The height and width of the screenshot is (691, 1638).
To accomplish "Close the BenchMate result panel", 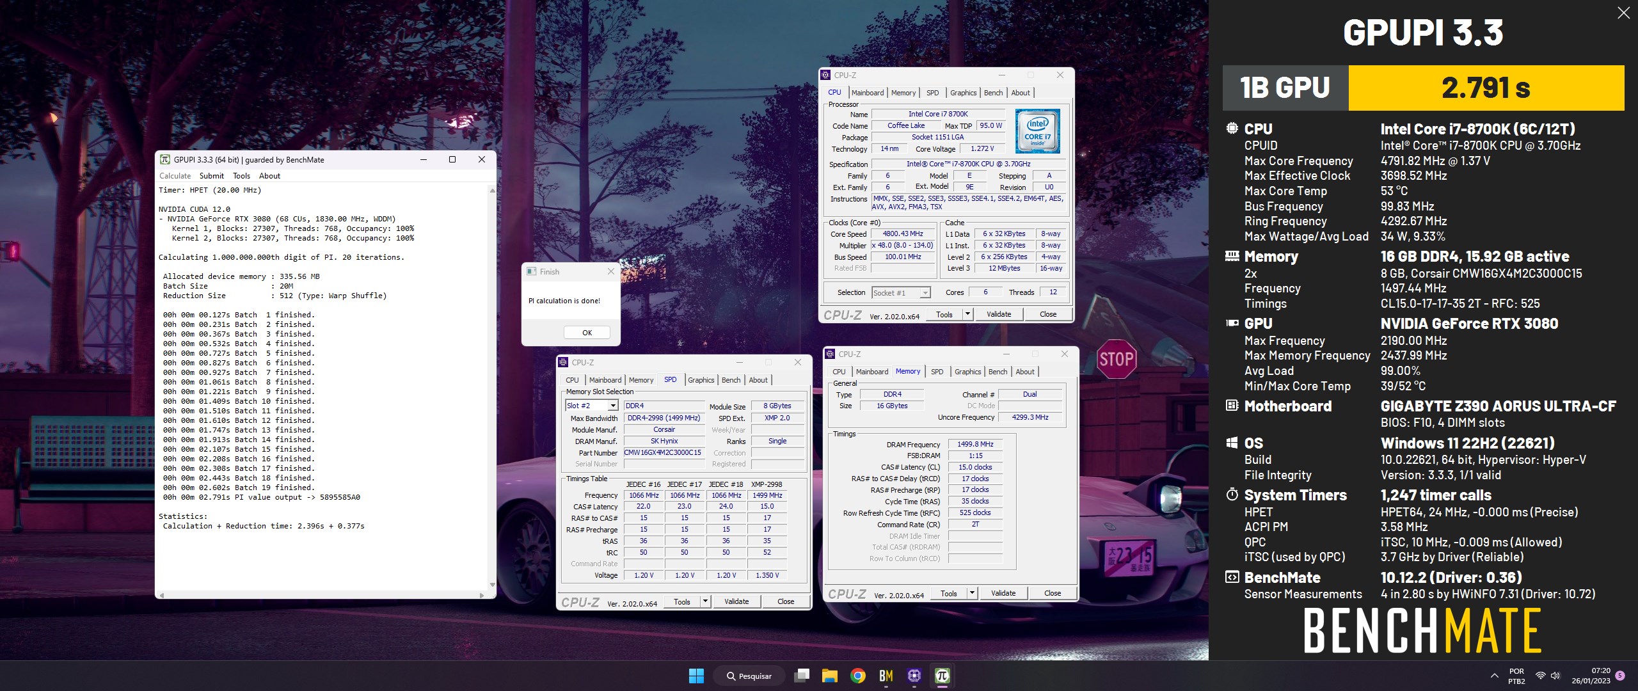I will click(x=1623, y=13).
